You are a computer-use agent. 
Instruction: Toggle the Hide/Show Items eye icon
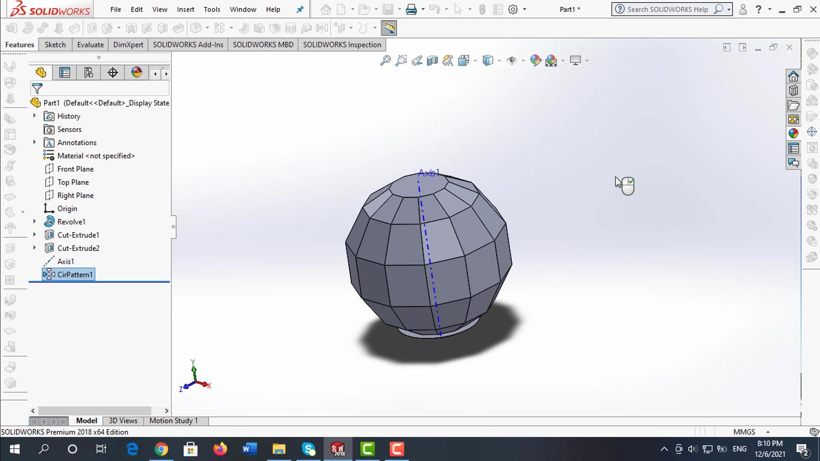tap(511, 61)
